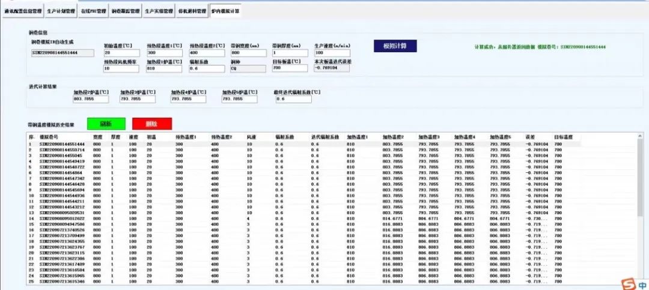
Task: Select history row 14 with 风速 4
Action: [x=304, y=218]
